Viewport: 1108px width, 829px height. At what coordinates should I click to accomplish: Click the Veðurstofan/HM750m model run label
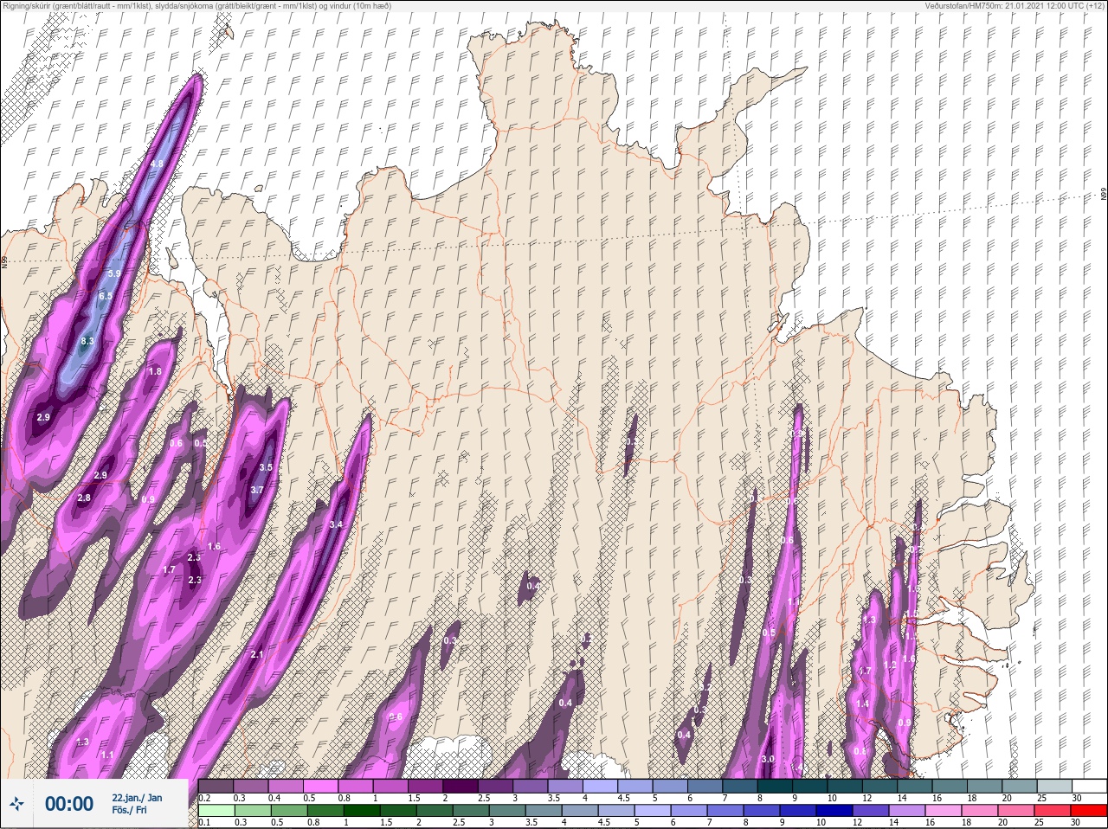1015,6
